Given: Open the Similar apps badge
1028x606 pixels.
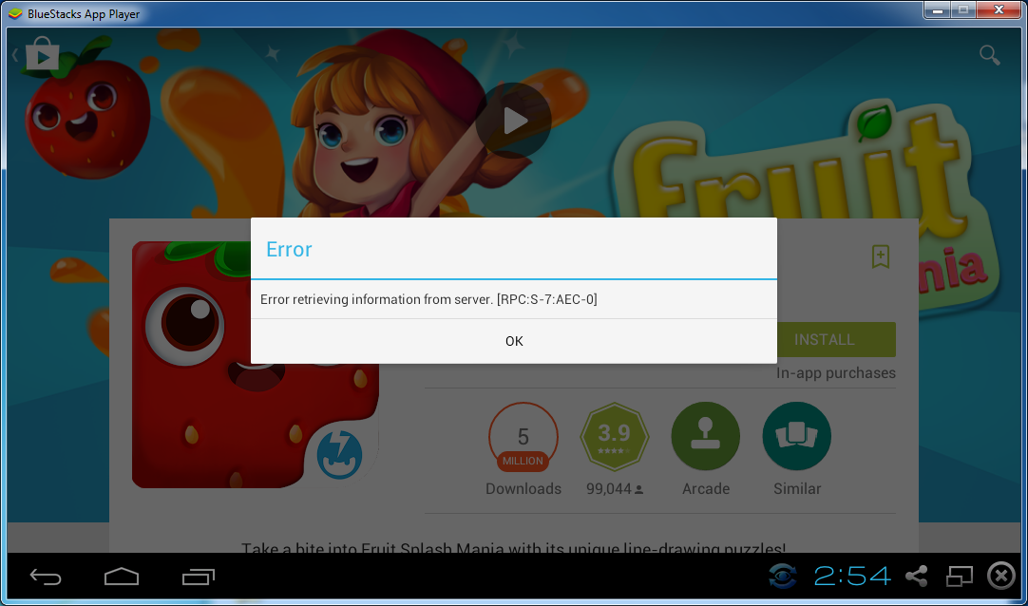Looking at the screenshot, I should pos(796,436).
